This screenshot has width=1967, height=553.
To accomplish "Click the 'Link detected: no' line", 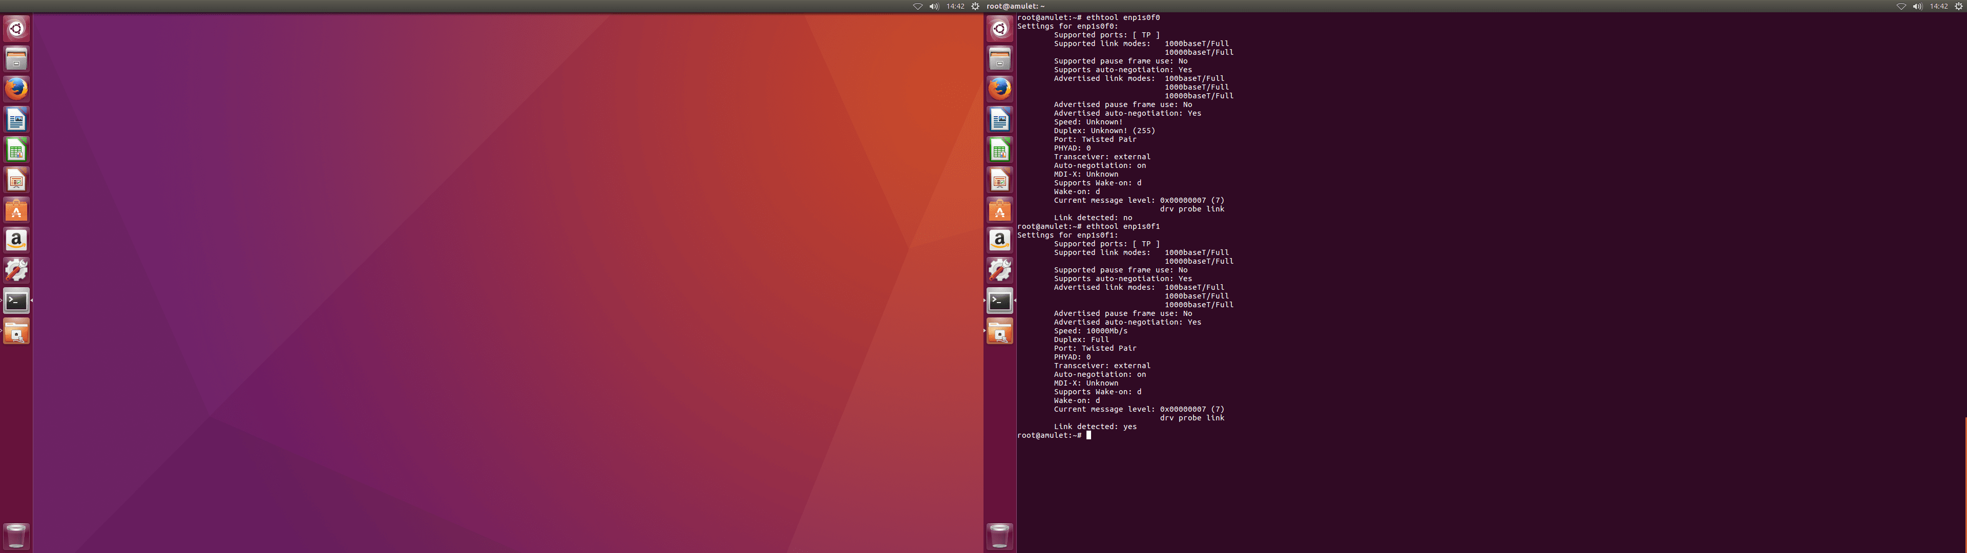I will click(1093, 218).
